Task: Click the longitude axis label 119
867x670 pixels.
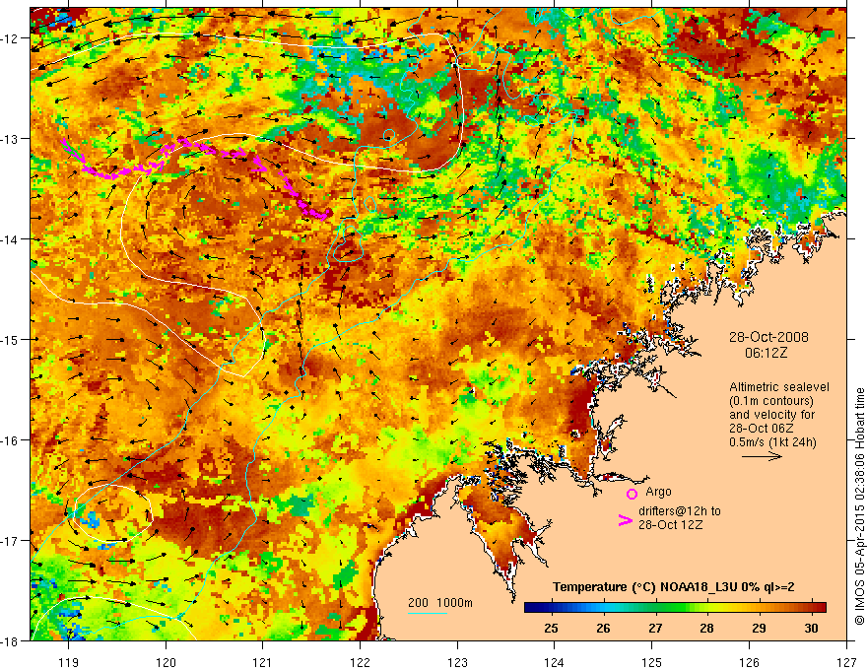Action: (x=69, y=662)
